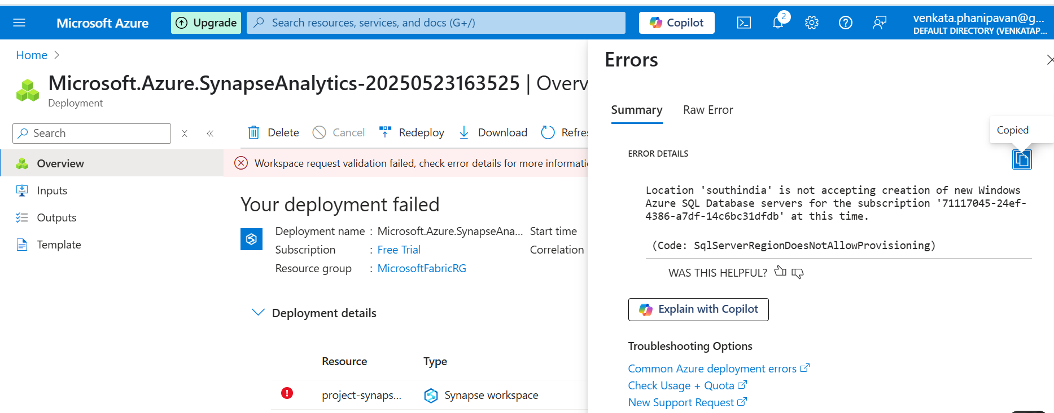The height and width of the screenshot is (413, 1054).
Task: Click the copy error details icon
Action: click(x=1022, y=159)
